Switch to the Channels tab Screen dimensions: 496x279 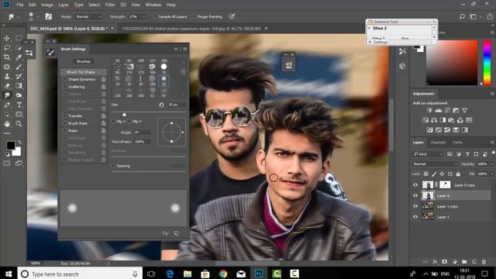click(x=438, y=143)
